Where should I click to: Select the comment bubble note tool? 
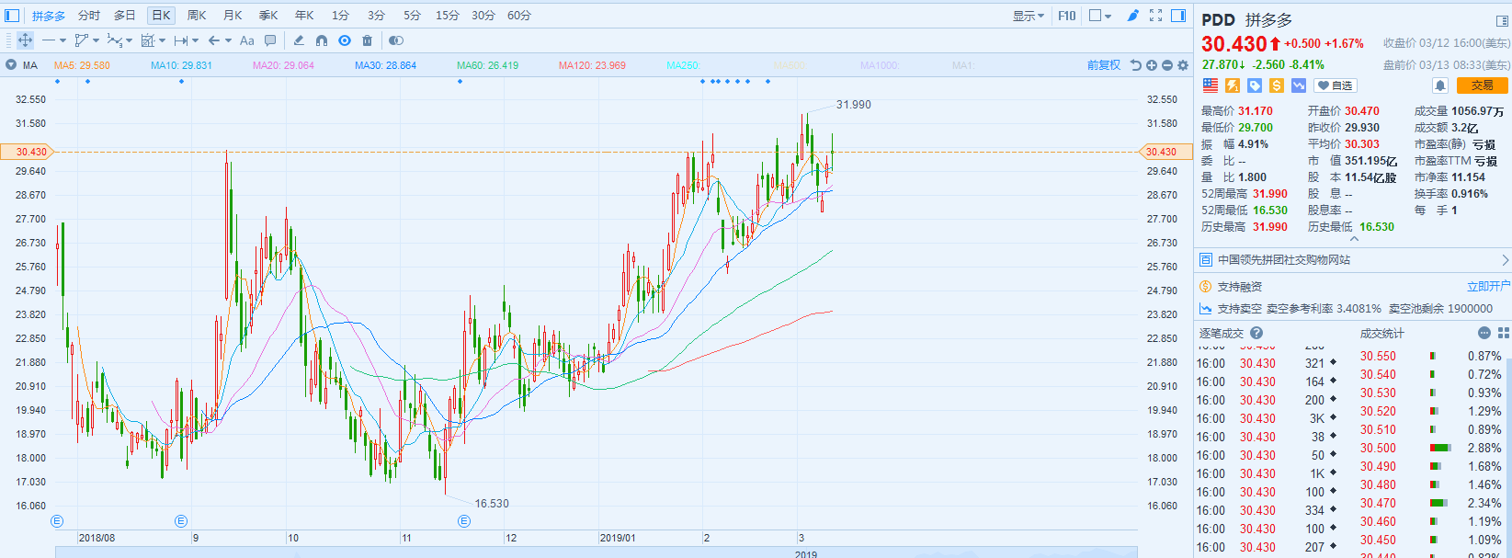tap(270, 40)
